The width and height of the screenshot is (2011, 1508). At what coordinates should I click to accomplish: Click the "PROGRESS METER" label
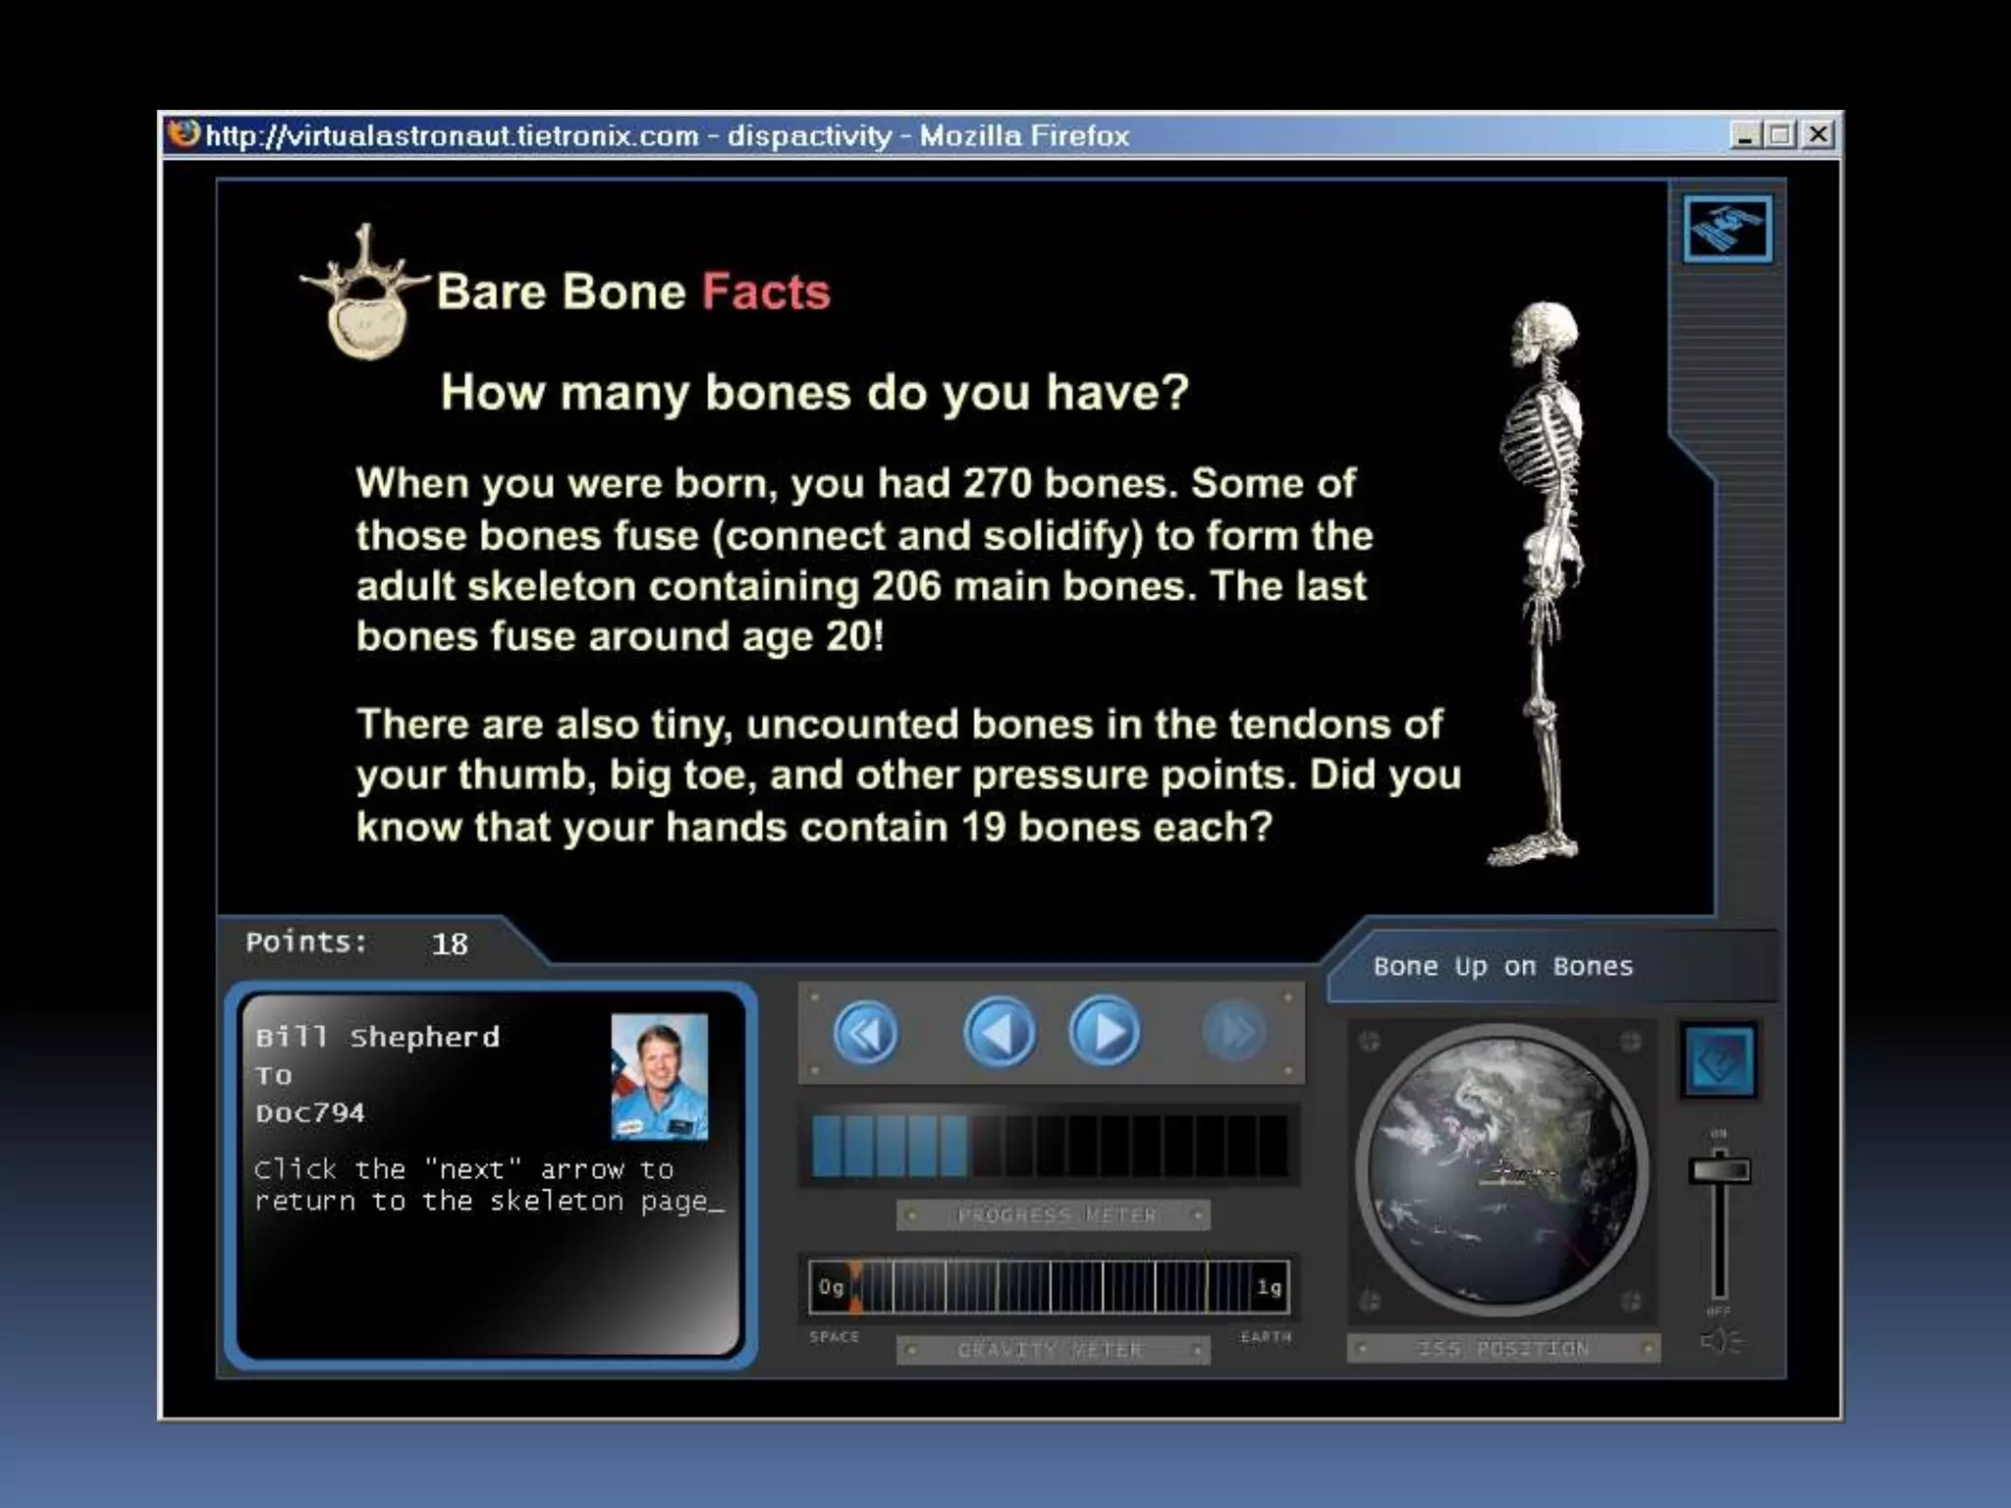pyautogui.click(x=1057, y=1215)
